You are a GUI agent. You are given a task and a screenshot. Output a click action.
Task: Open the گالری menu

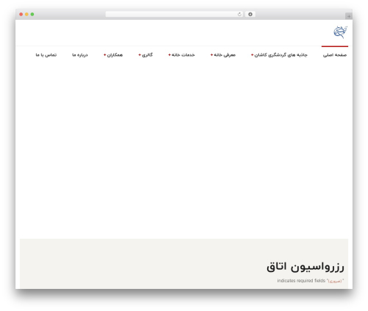(147, 55)
